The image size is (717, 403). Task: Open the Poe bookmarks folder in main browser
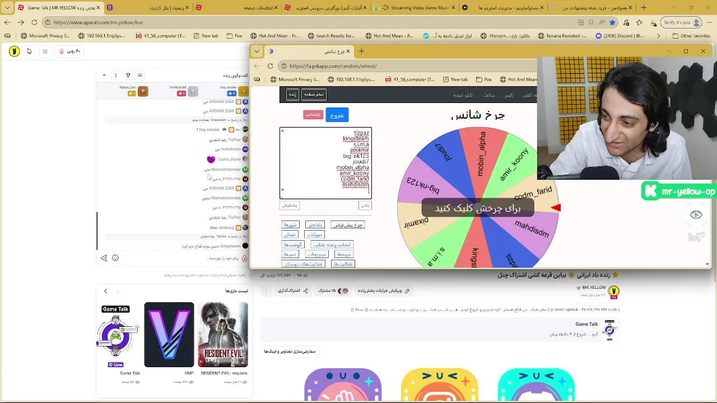pyautogui.click(x=234, y=36)
